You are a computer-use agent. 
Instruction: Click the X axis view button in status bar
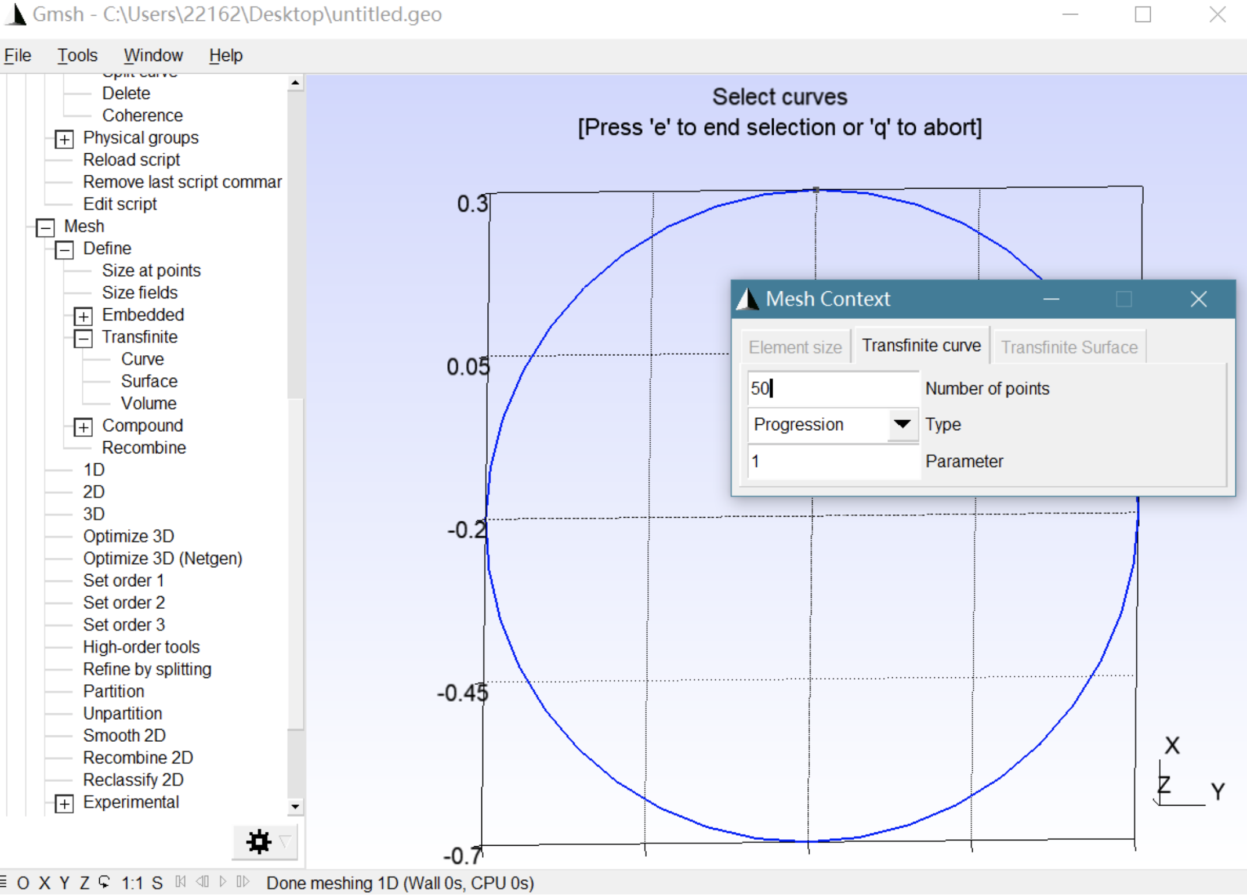coord(45,883)
